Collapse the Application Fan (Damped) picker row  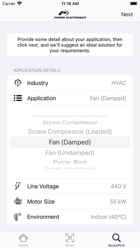[x=70, y=98]
